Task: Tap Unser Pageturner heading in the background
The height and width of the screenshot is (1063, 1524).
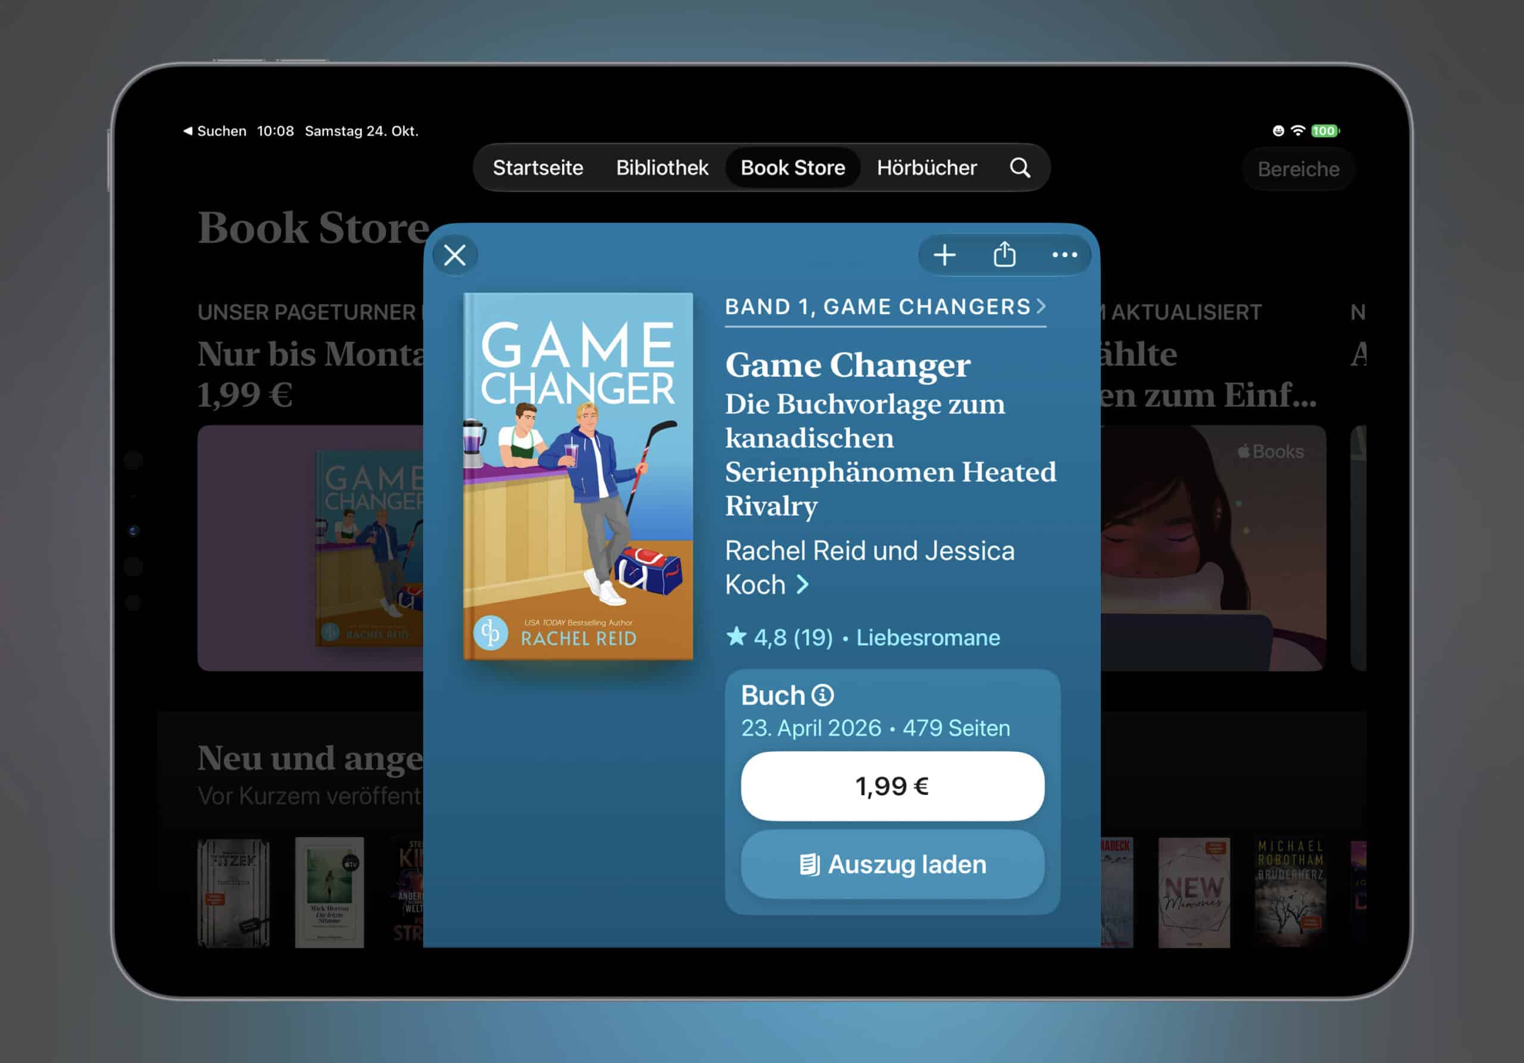Action: coord(307,312)
